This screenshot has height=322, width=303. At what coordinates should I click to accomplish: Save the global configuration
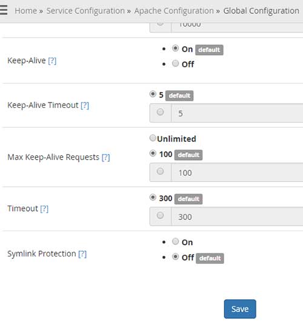pos(240,309)
